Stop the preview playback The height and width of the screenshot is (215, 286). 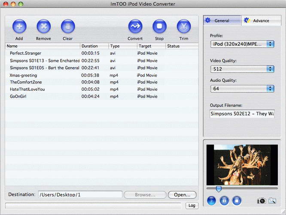237,200
